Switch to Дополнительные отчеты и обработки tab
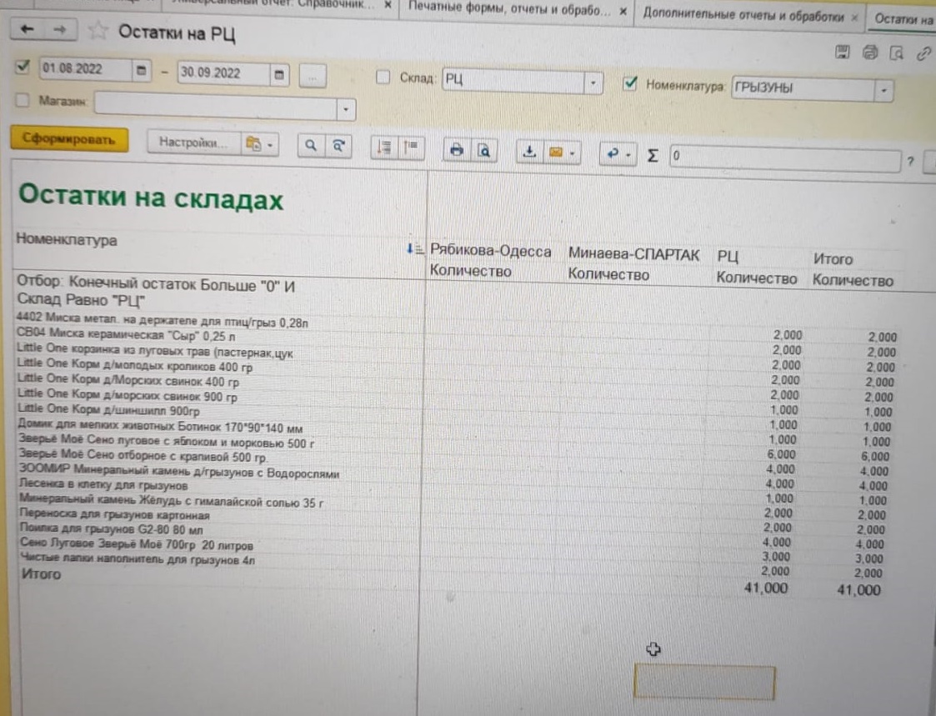This screenshot has height=716, width=936. tap(746, 17)
